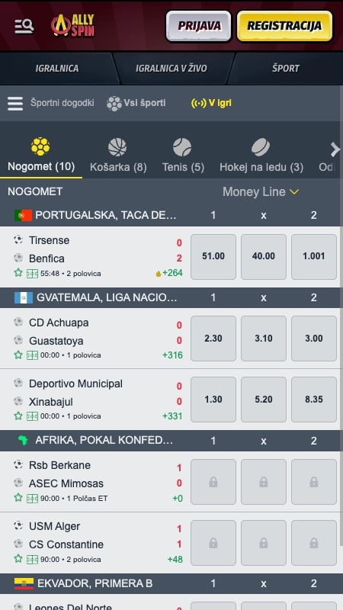Select the Vsi športi ball icon
The image size is (343, 610).
click(x=114, y=104)
